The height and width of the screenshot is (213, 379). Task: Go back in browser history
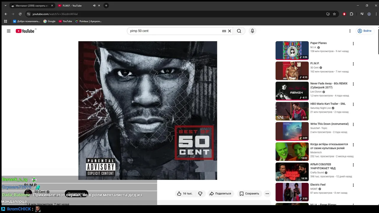coord(6,14)
